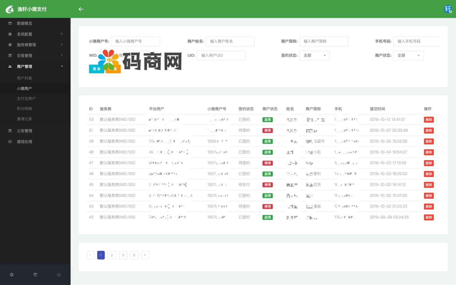Toggle 停用 status for merchant ID 47
The height and width of the screenshot is (285, 456).
pos(268,163)
